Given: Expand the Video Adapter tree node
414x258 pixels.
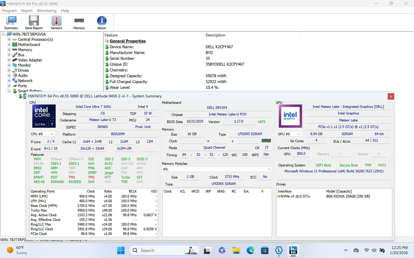Looking at the screenshot, I should pyautogui.click(x=9, y=60).
